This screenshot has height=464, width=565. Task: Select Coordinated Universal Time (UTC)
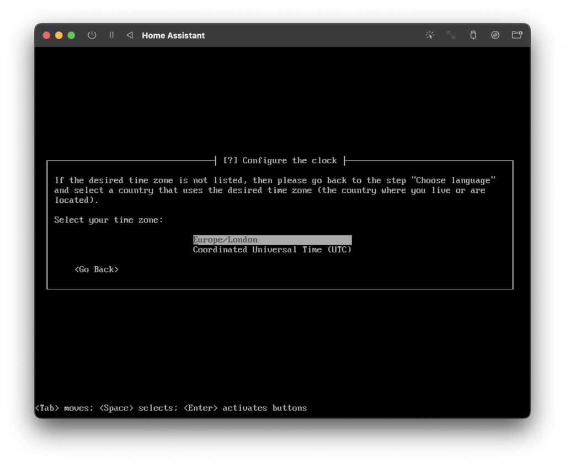click(273, 250)
